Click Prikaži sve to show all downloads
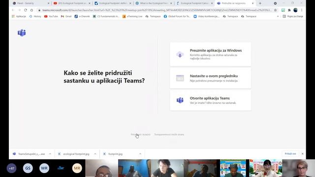The image size is (315, 177). 290,154
